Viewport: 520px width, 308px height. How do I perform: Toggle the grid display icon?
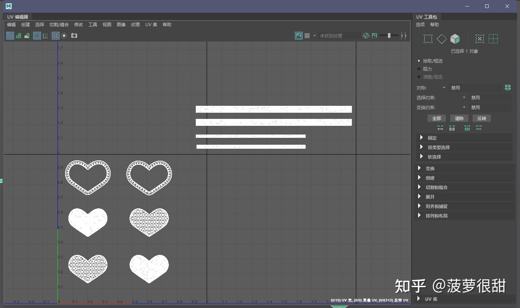[56, 36]
